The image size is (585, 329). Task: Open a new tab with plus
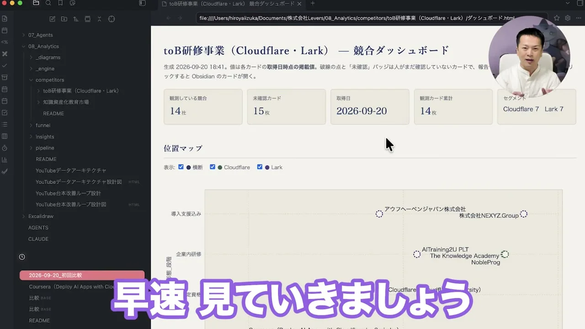[x=313, y=3]
